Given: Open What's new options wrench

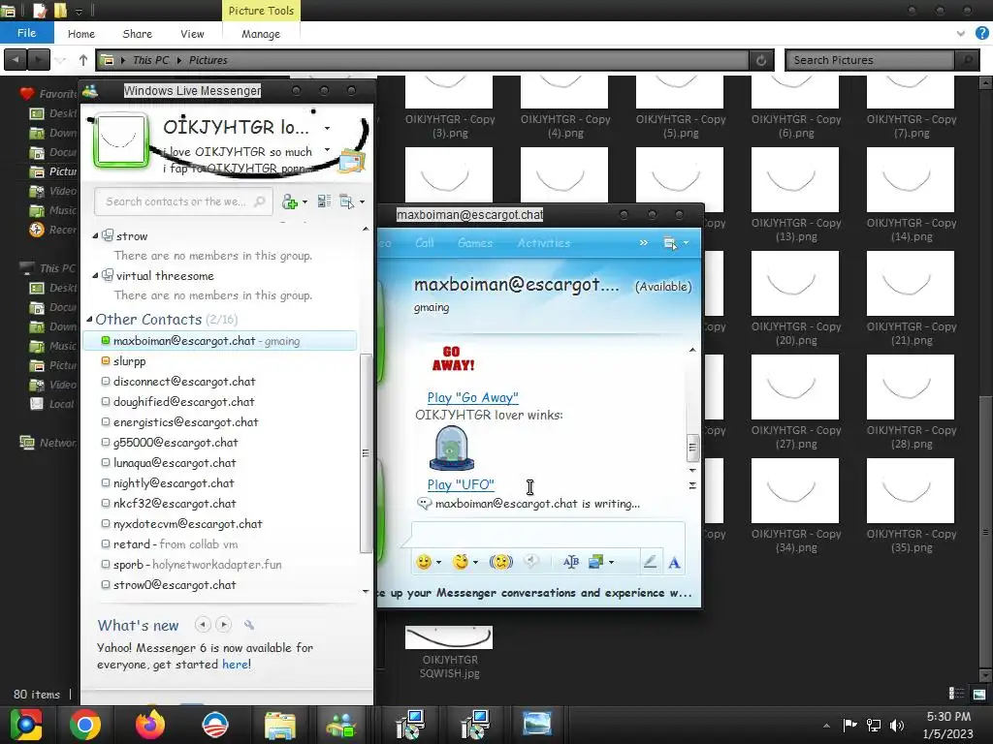Looking at the screenshot, I should tap(249, 625).
